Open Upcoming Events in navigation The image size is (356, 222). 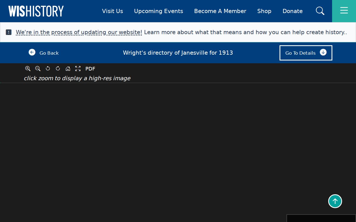pos(159,11)
